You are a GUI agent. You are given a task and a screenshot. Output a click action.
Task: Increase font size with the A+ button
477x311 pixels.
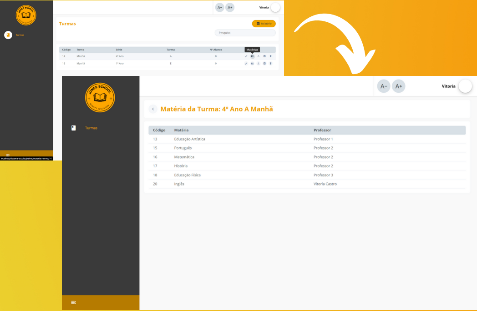(x=398, y=86)
